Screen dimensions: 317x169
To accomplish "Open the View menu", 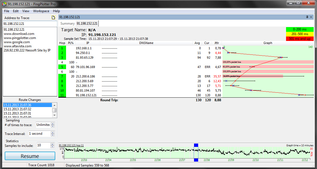I will pyautogui.click(x=26, y=11).
